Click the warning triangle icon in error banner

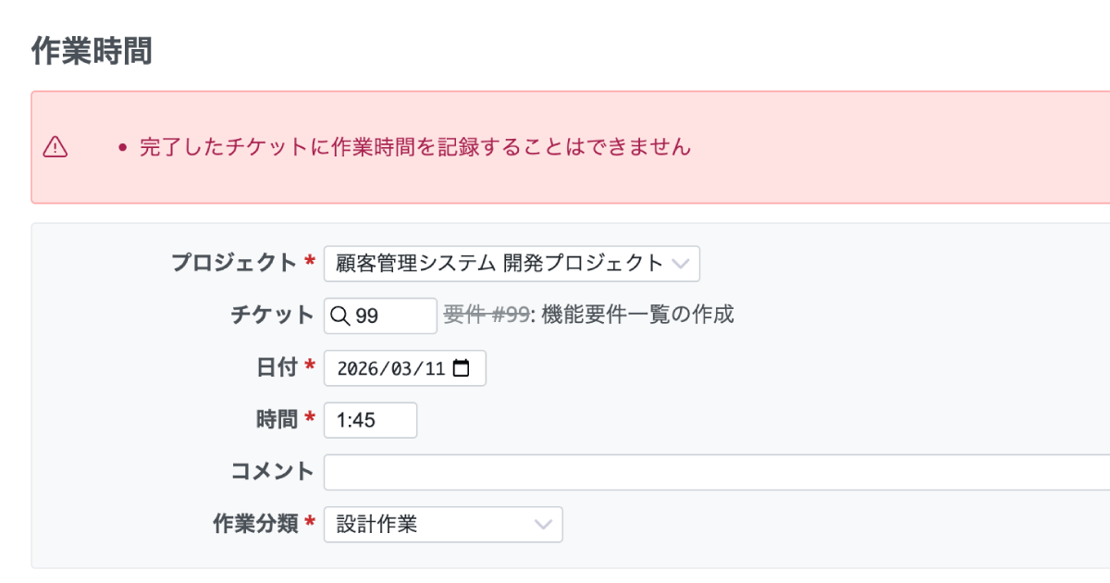click(55, 146)
